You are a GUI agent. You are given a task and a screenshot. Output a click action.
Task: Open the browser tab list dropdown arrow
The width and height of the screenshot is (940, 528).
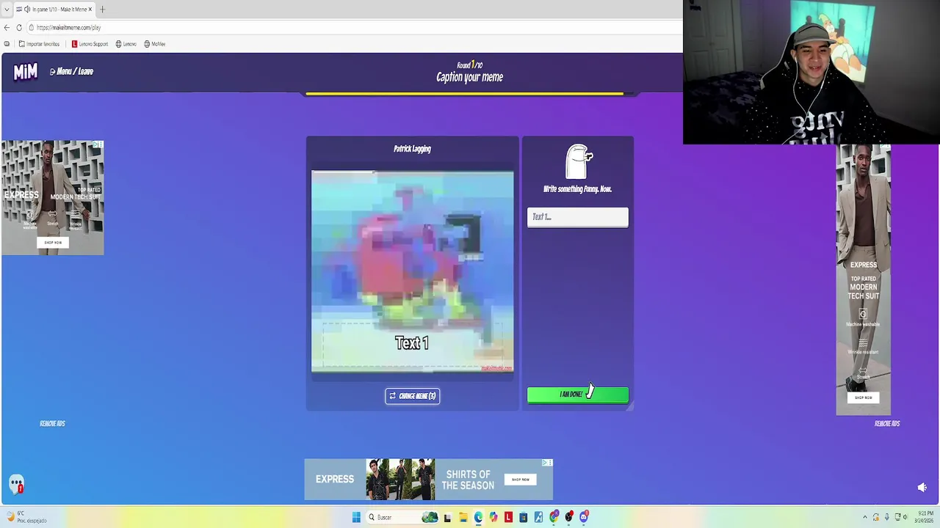pyautogui.click(x=7, y=10)
